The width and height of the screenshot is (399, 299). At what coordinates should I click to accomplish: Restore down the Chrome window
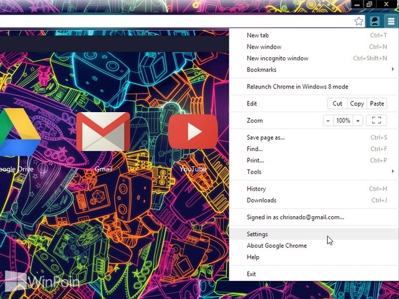pyautogui.click(x=369, y=4)
